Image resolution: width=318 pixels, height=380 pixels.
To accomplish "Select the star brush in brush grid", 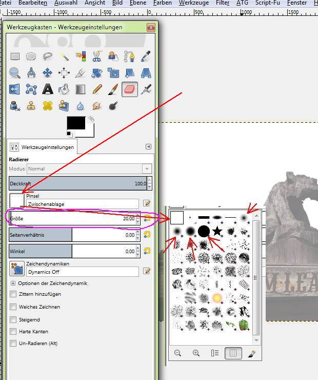I will pos(217,231).
